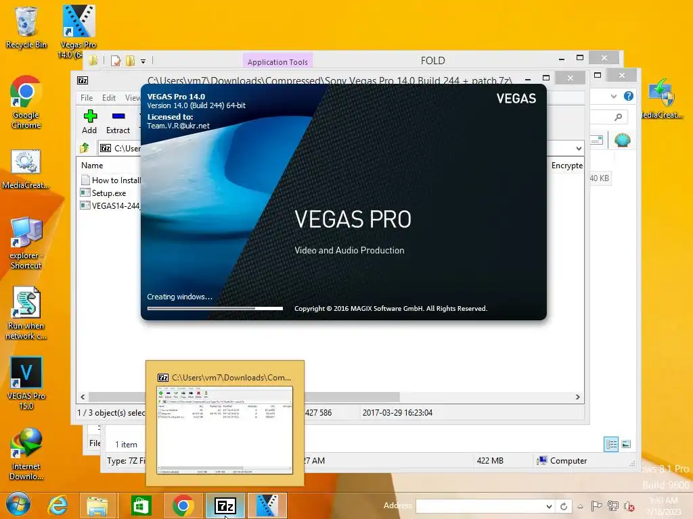
Task: Expand the 7-Zip path history dropdown
Action: [579, 148]
